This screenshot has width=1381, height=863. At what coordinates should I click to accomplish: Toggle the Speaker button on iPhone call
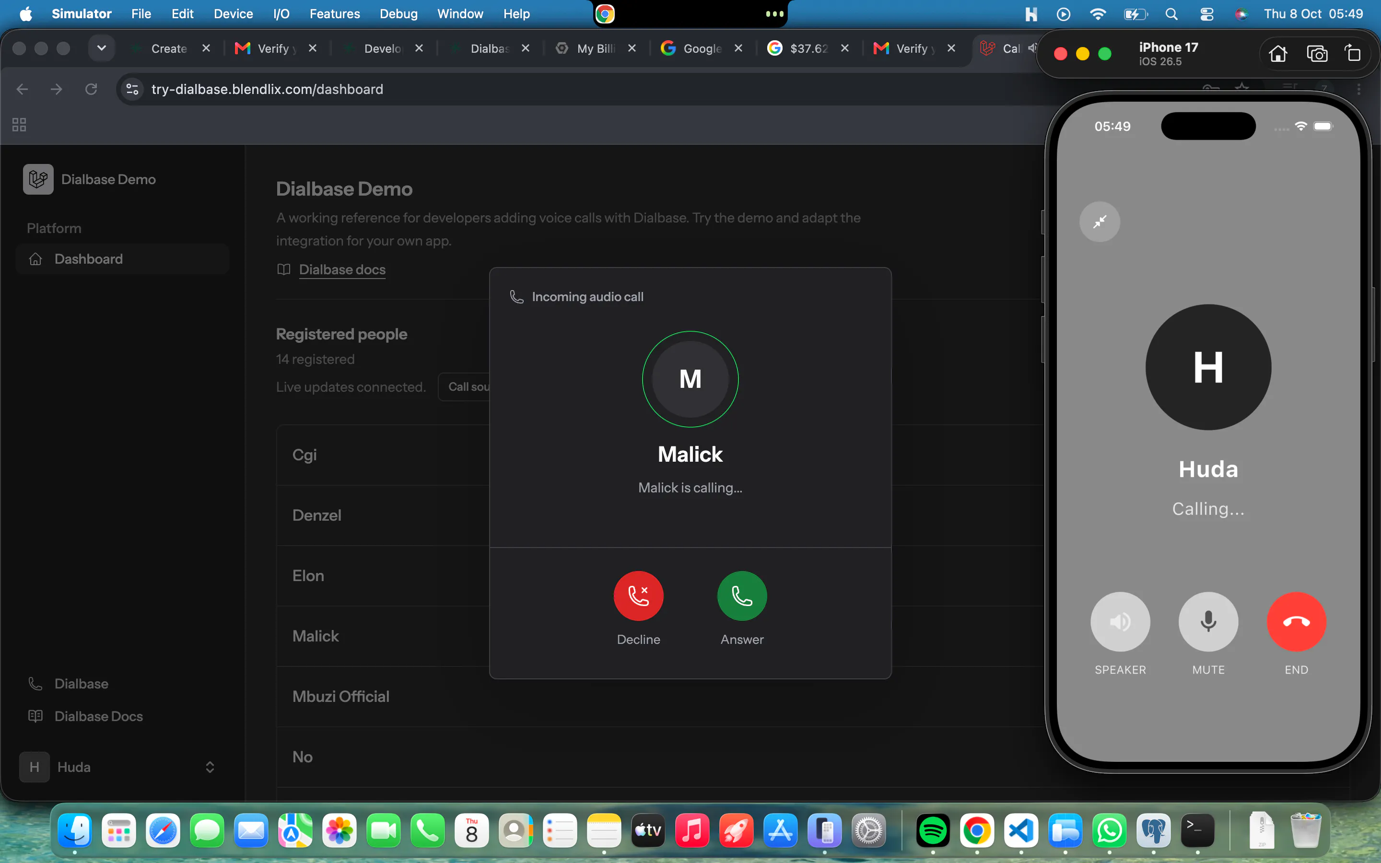[x=1120, y=621]
